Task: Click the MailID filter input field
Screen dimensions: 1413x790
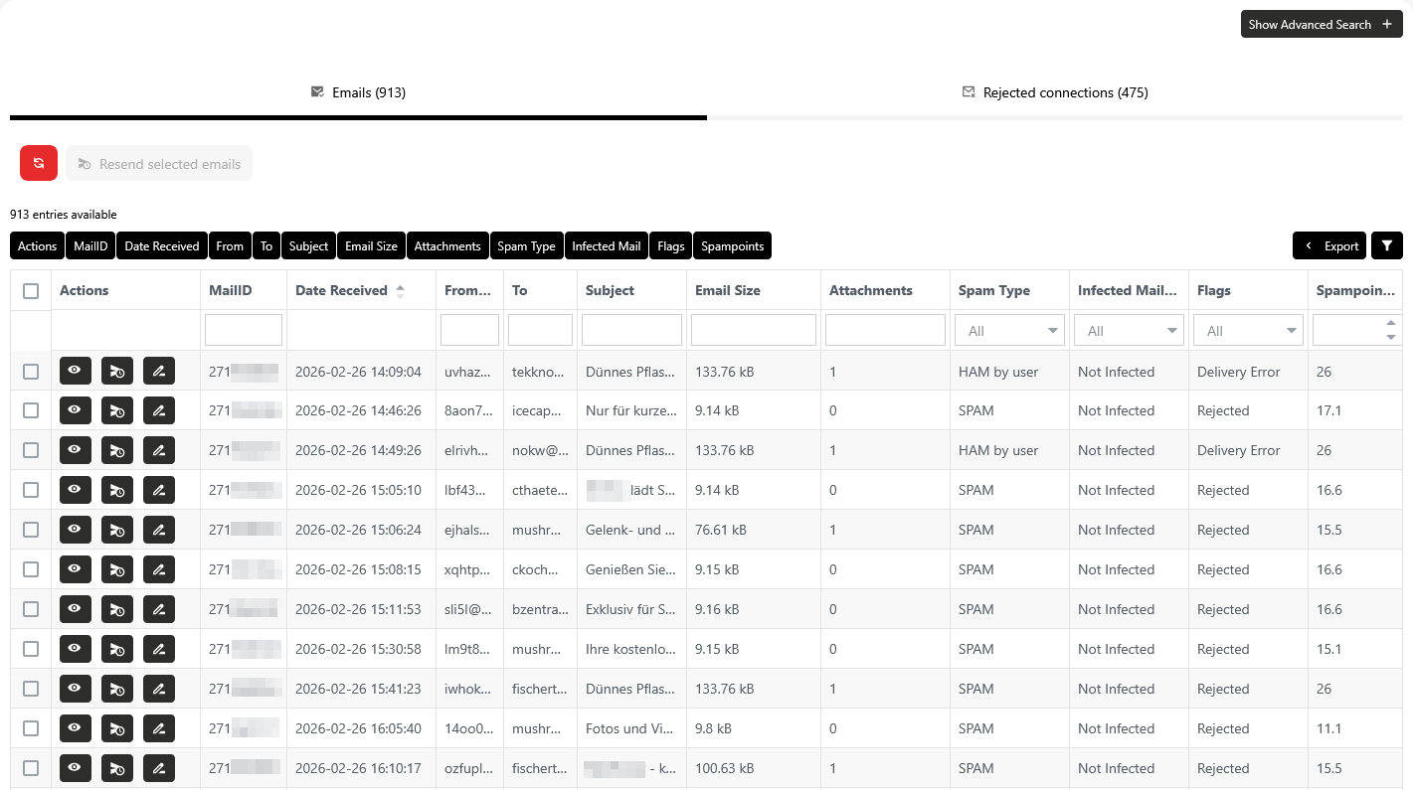Action: 243,330
